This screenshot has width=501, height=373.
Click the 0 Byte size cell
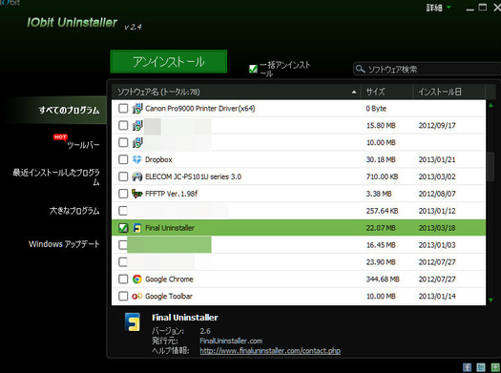[x=376, y=109]
